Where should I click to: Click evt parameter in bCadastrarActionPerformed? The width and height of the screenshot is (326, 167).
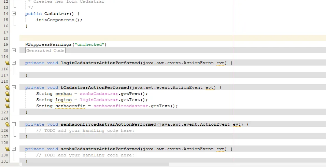pyautogui.click(x=210, y=87)
